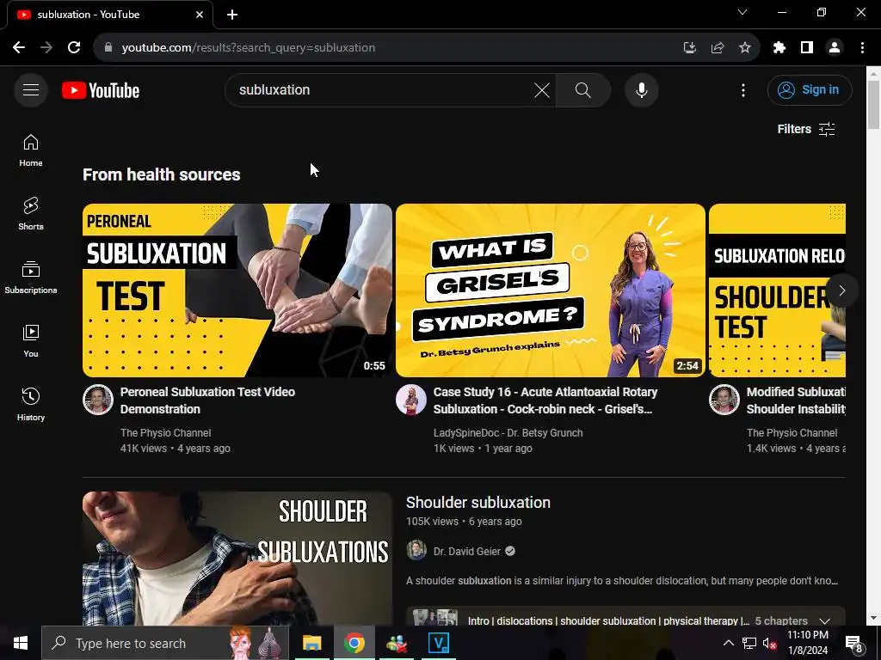This screenshot has height=660, width=881.
Task: Open the Windows Start menu
Action: (21, 643)
